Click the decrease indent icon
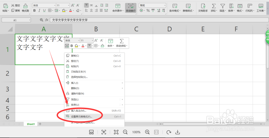The width and height of the screenshot is (269, 138). 102,5
